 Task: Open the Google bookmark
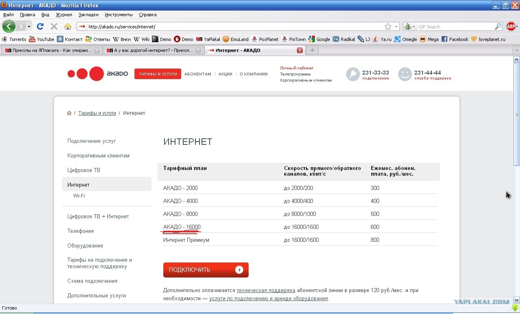click(319, 39)
